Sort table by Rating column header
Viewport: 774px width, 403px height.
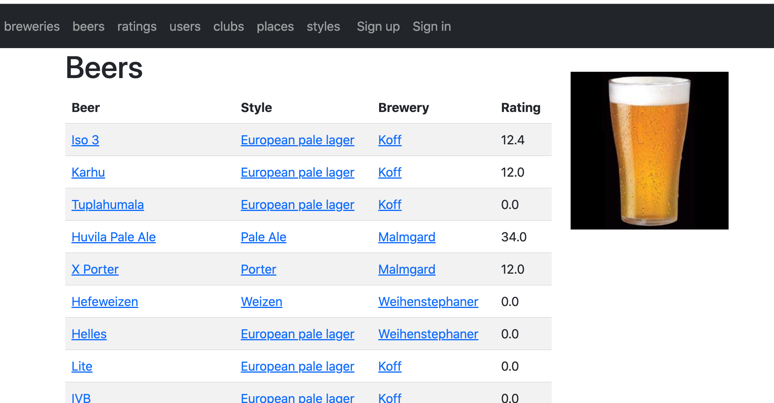521,108
